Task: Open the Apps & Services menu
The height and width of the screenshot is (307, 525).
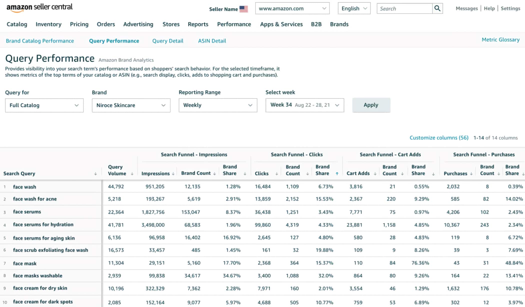Action: coord(281,24)
